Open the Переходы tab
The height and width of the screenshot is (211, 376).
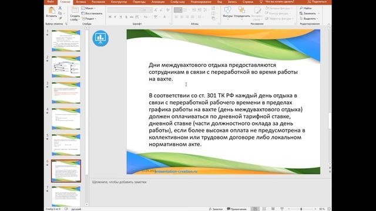[x=139, y=2]
